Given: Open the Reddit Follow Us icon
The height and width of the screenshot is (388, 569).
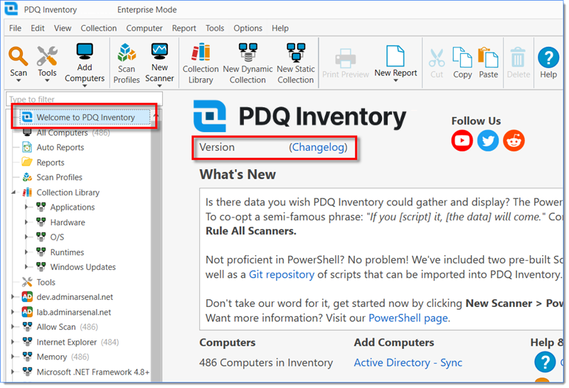Looking at the screenshot, I should (514, 141).
